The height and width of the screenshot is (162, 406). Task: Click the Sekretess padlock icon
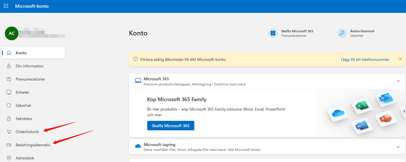pyautogui.click(x=9, y=119)
